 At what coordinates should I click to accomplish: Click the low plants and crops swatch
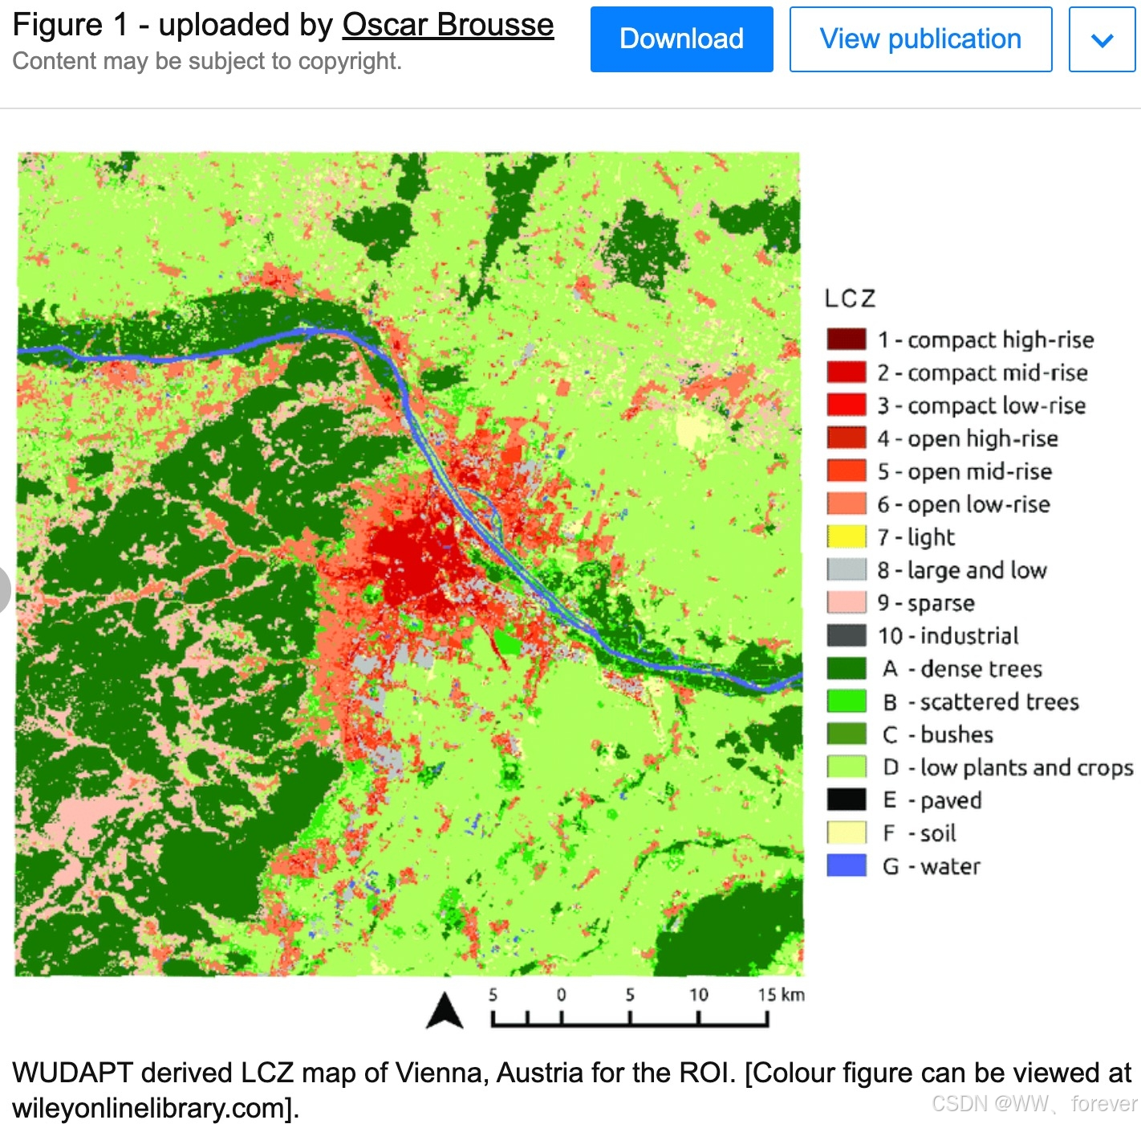[x=847, y=767]
